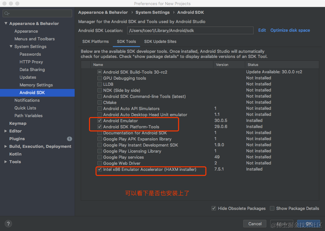Image resolution: width=325 pixels, height=231 pixels.
Task: Select Kotlin settings
Action: coord(15,154)
